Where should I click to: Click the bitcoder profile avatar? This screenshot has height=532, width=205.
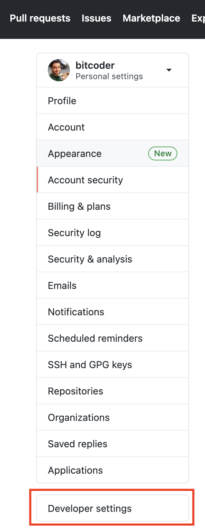59,70
